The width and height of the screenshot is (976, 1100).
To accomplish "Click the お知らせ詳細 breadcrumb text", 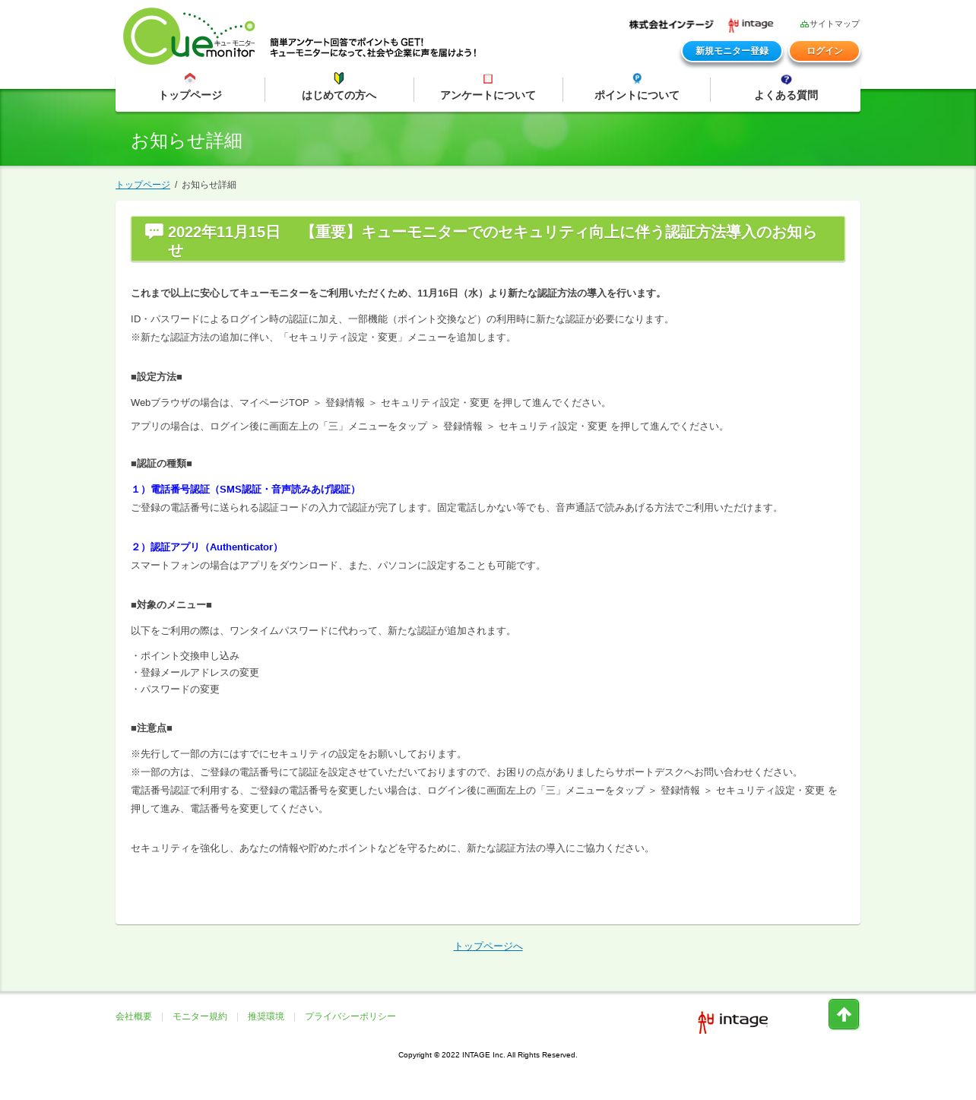I will click(x=209, y=185).
